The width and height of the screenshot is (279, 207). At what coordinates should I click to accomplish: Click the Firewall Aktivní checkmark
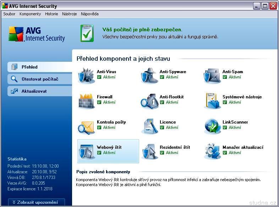[99, 102]
